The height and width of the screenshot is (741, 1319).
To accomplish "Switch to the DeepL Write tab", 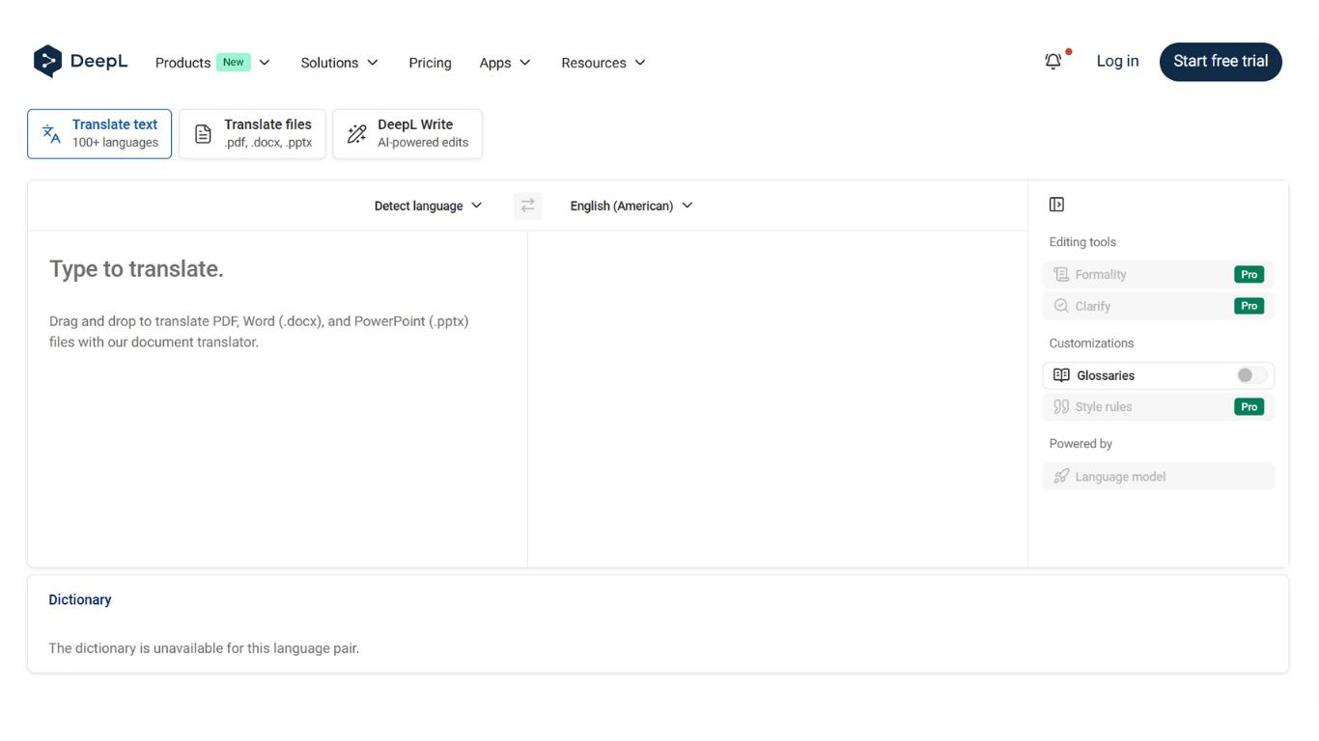I will [x=407, y=134].
